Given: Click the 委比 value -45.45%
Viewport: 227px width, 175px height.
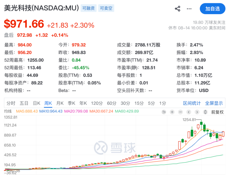Looking at the screenshot, I should point(81,68).
